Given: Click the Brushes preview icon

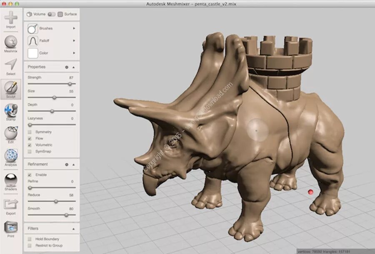Looking at the screenshot, I should [x=33, y=28].
